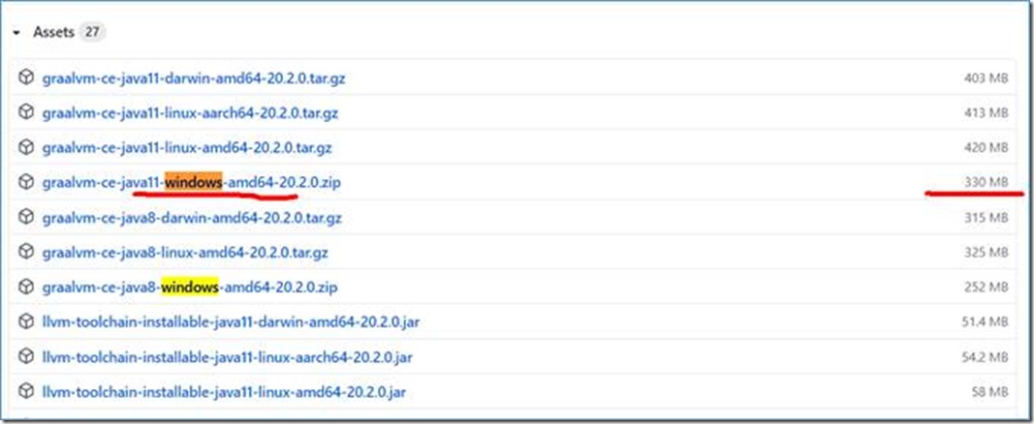Click the 420 MB size text

986,148
